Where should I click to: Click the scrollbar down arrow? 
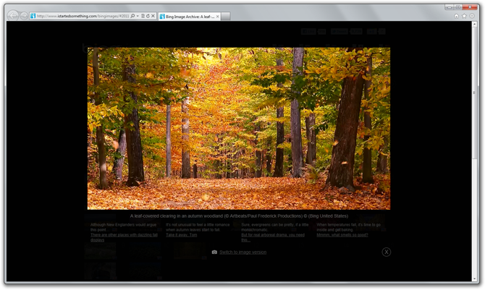(x=474, y=278)
